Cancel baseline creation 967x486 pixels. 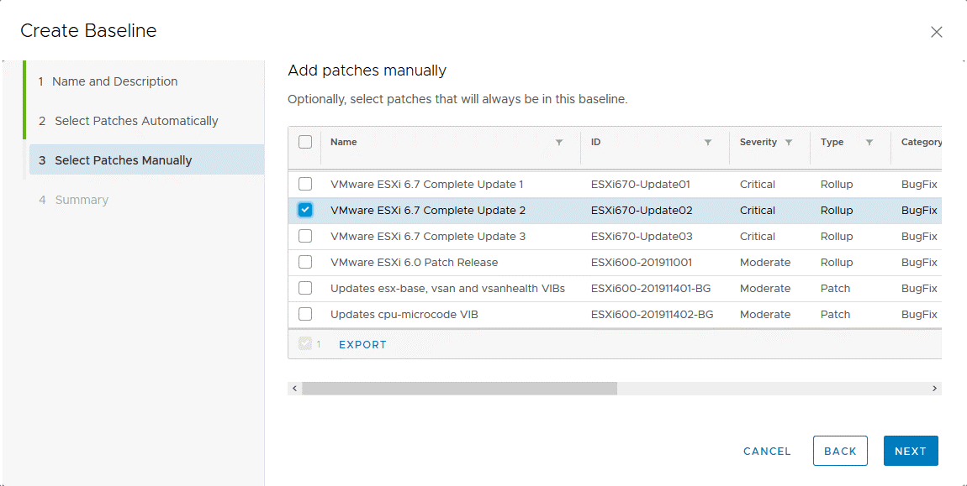point(766,451)
